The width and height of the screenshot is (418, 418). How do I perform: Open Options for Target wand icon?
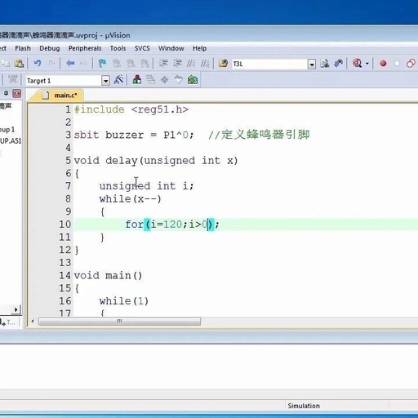coord(118,80)
